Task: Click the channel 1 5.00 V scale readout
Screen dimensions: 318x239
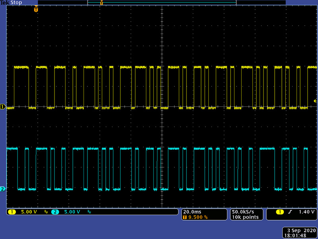Action: pos(29,212)
